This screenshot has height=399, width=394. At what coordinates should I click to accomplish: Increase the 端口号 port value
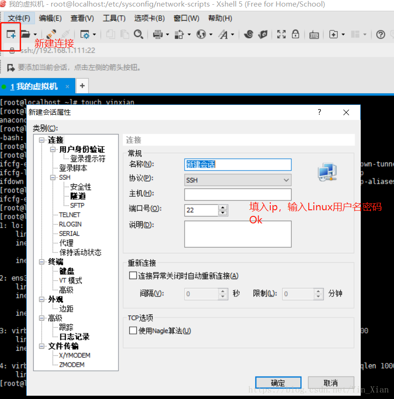pos(223,207)
